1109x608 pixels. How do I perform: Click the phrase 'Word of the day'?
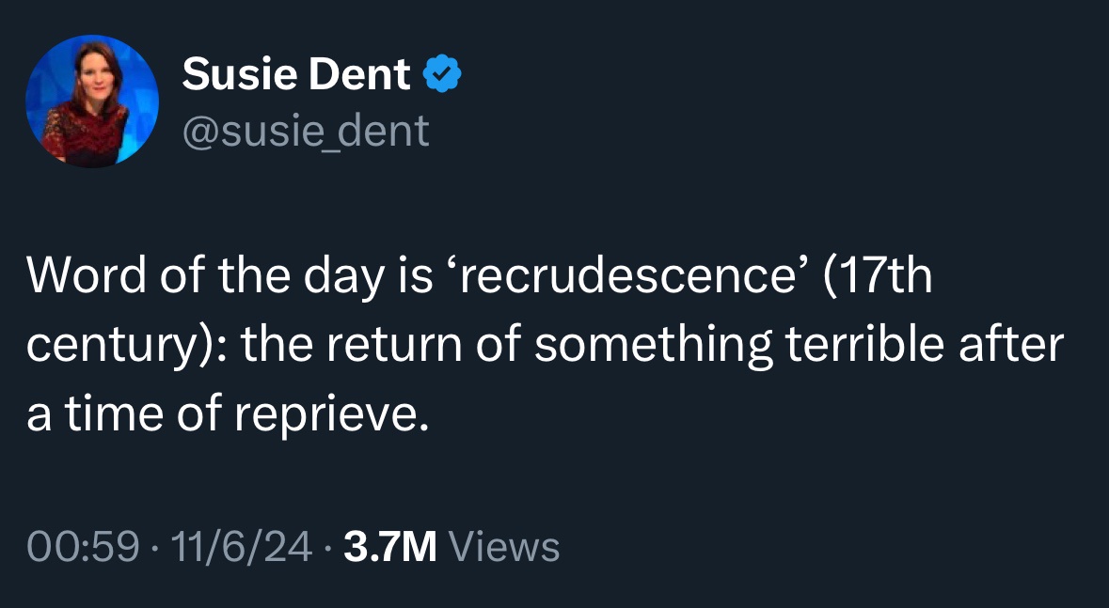(204, 275)
